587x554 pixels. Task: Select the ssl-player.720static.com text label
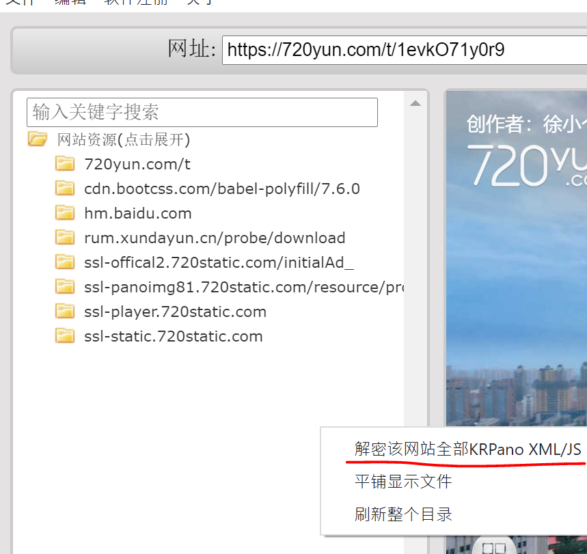(175, 311)
